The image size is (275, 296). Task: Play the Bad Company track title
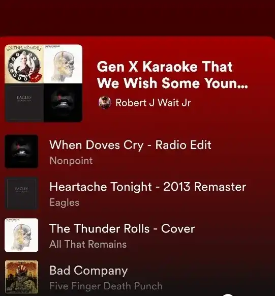click(88, 271)
